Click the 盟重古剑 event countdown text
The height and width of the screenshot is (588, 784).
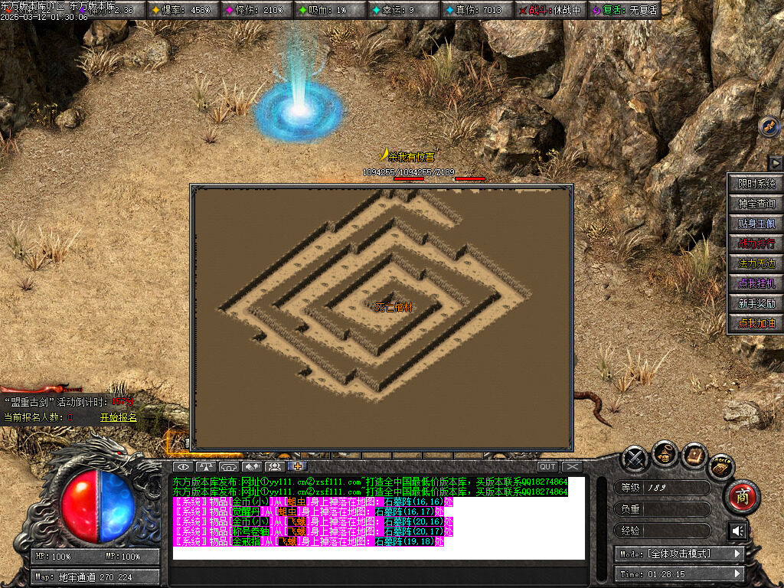coord(68,401)
